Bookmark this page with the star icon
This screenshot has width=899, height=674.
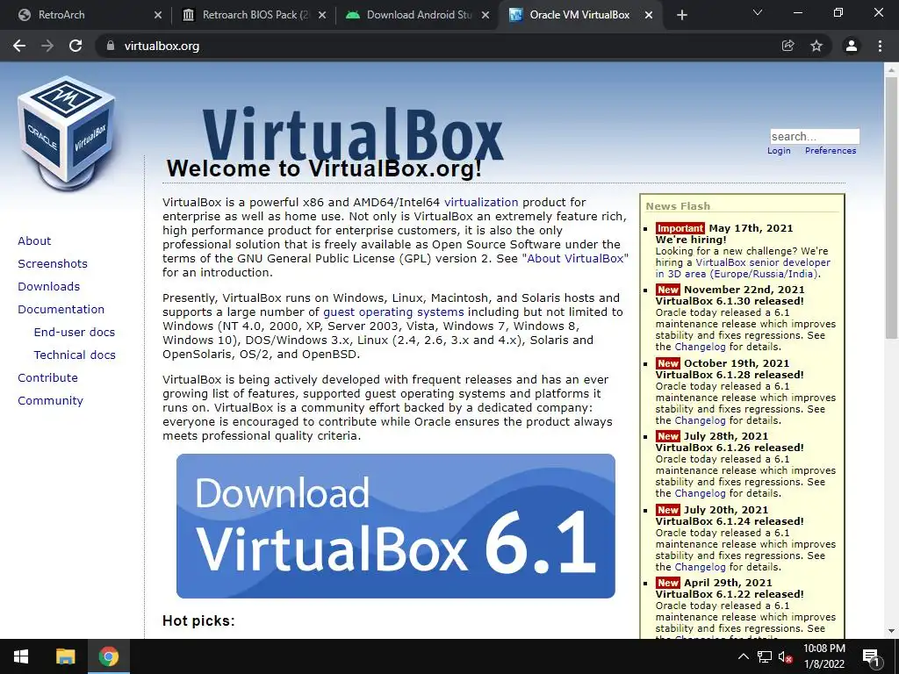click(x=816, y=46)
